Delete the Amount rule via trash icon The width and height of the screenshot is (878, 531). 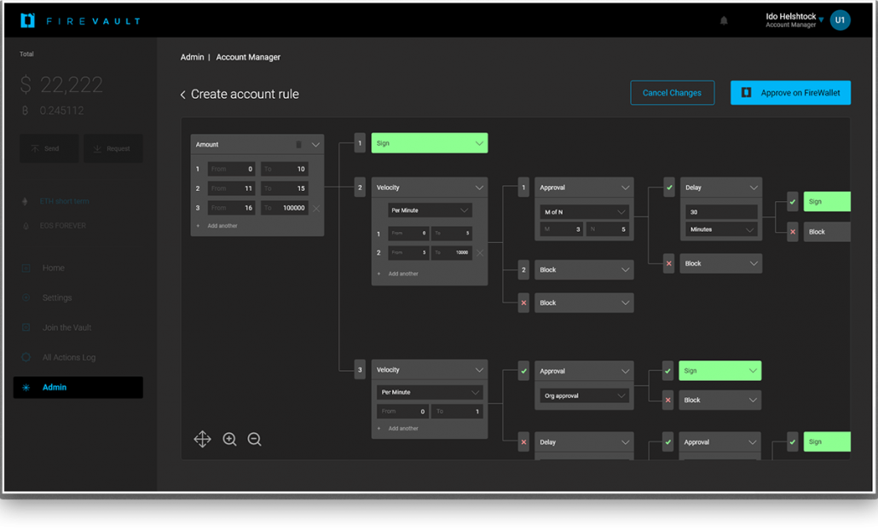[298, 145]
